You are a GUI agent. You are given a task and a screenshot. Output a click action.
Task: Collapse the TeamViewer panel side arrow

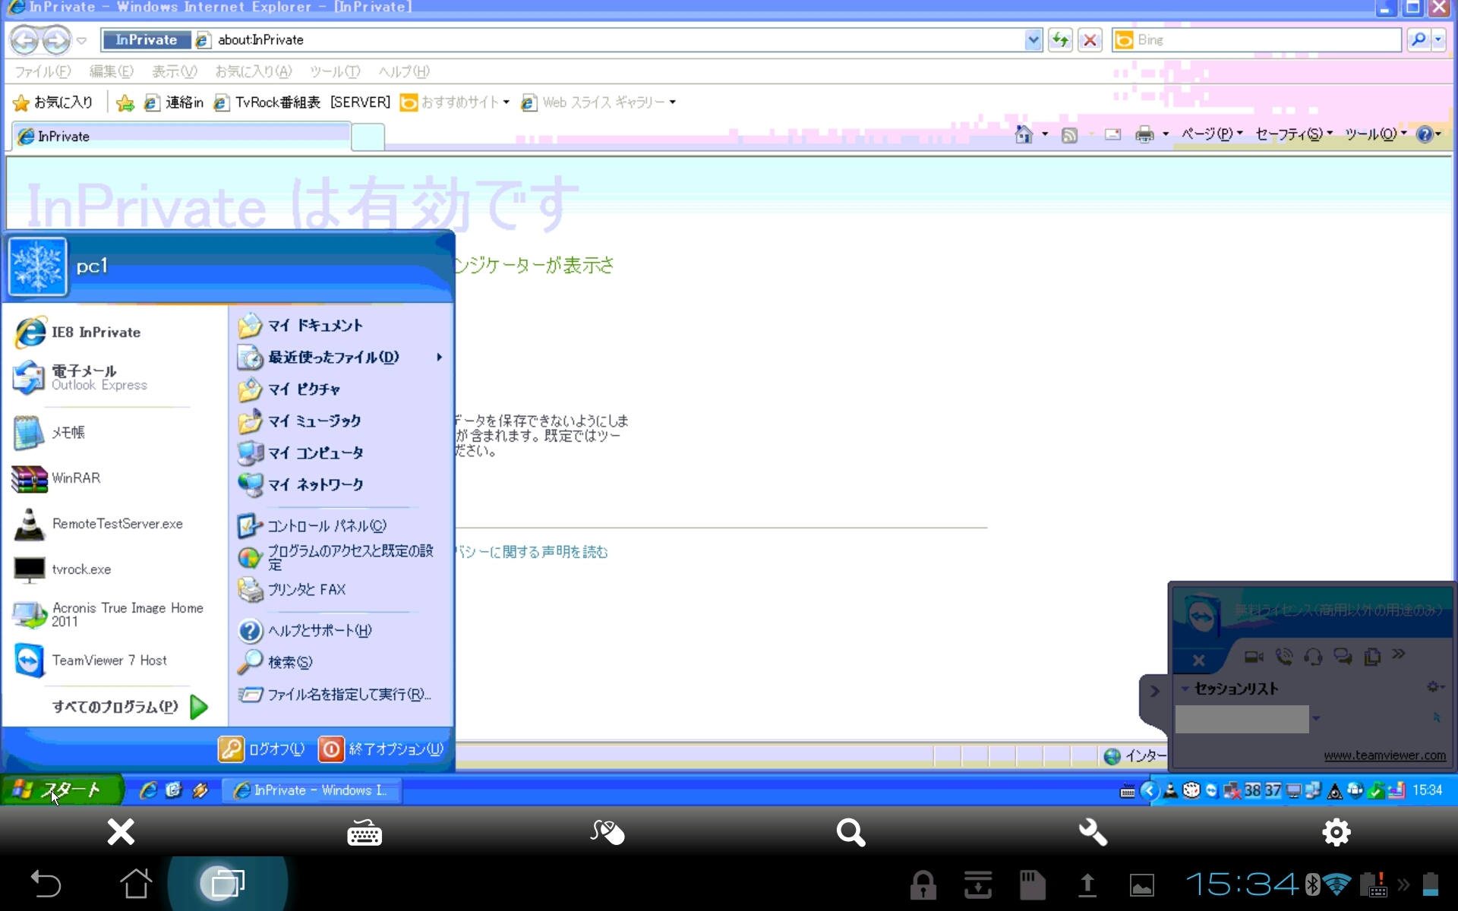(x=1154, y=691)
